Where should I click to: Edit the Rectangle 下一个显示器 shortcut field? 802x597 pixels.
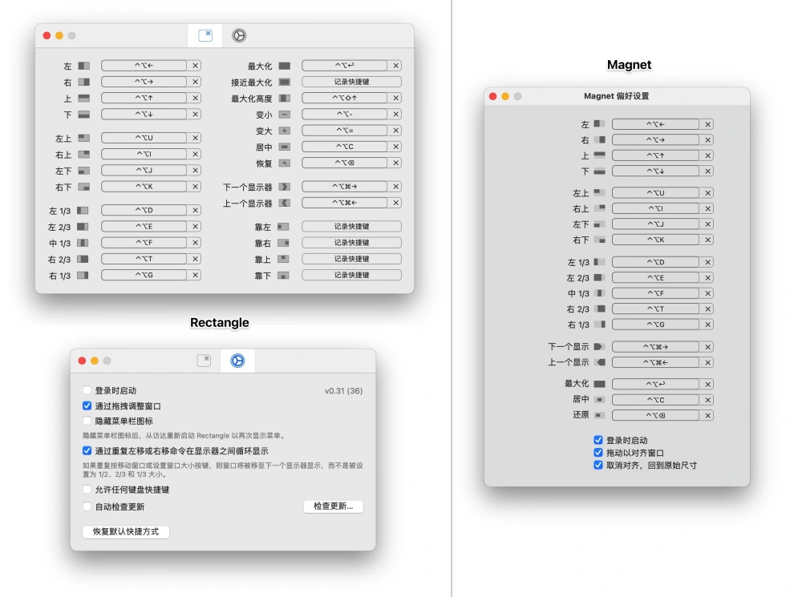point(345,187)
